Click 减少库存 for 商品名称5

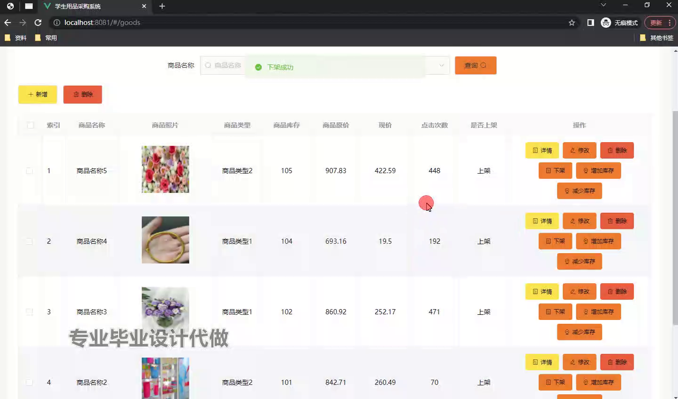(x=580, y=191)
